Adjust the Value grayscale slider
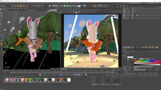The image size is (161, 90). pos(147,64)
